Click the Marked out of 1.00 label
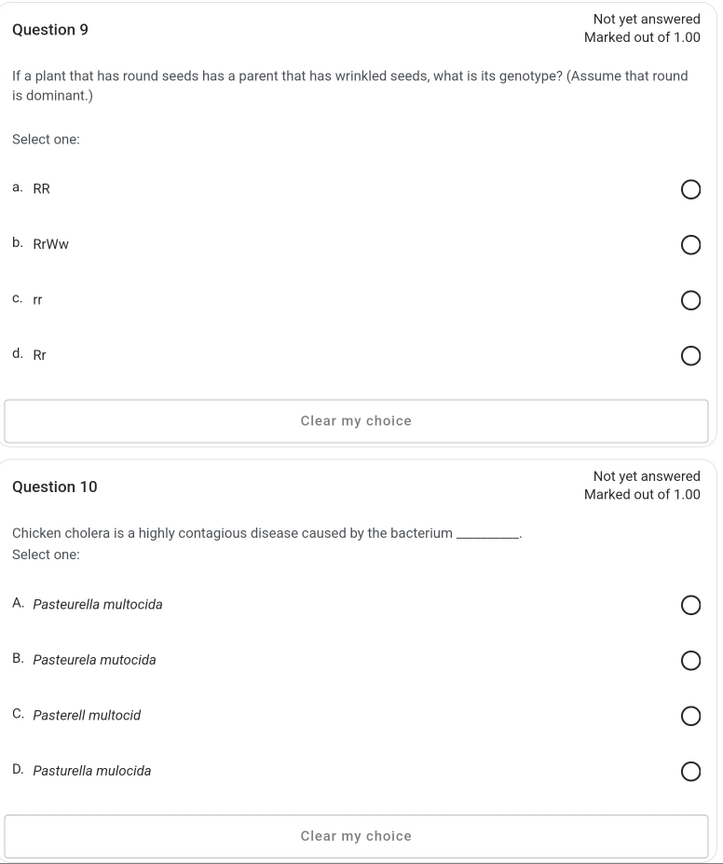The height and width of the screenshot is (864, 723). tap(642, 38)
